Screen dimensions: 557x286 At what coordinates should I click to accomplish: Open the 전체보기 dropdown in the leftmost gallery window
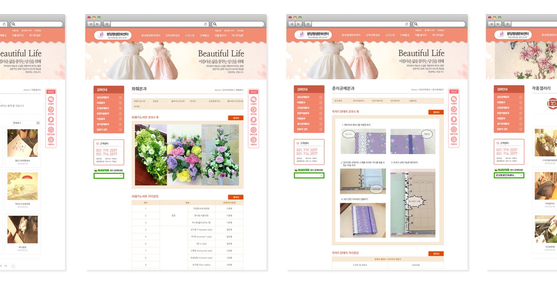26,123
